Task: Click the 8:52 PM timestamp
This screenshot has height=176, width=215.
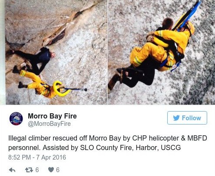Action: pos(20,157)
